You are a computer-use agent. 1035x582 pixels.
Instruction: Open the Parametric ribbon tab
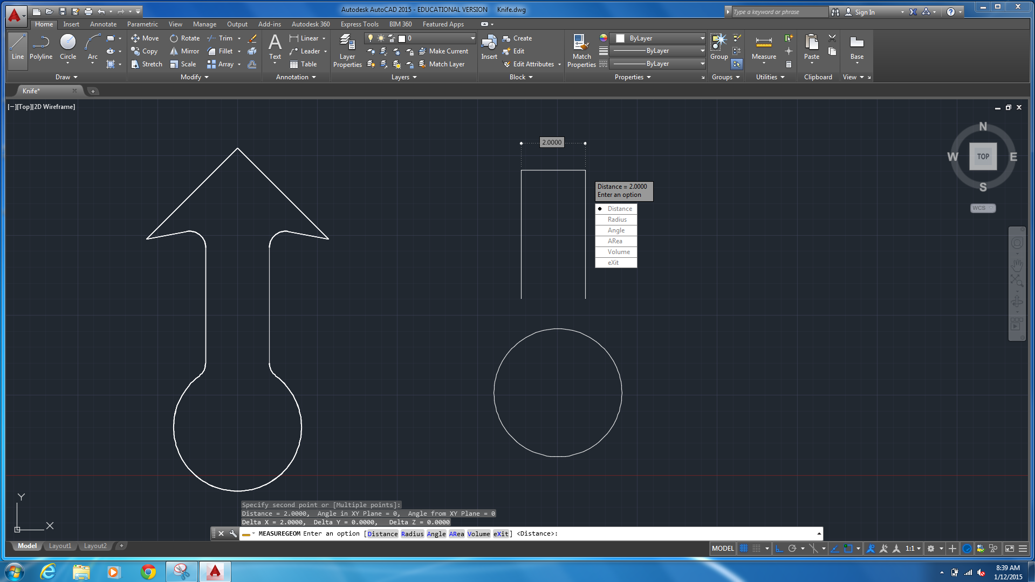pos(142,24)
